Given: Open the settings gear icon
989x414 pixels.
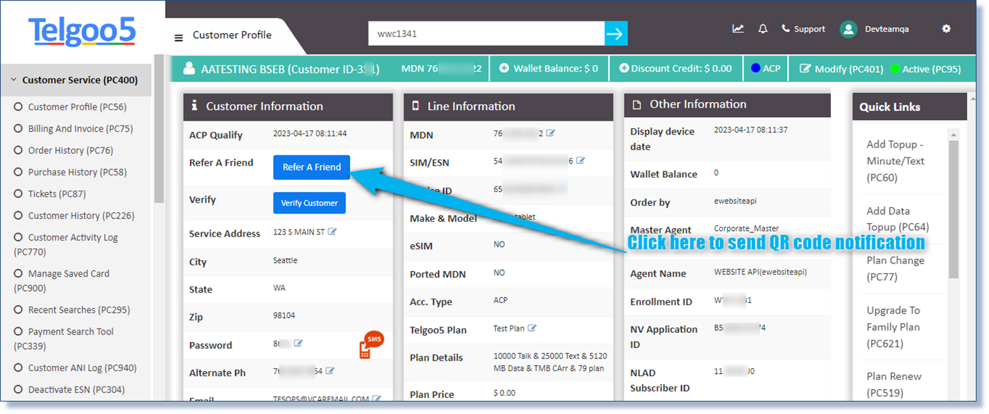Looking at the screenshot, I should [x=946, y=28].
